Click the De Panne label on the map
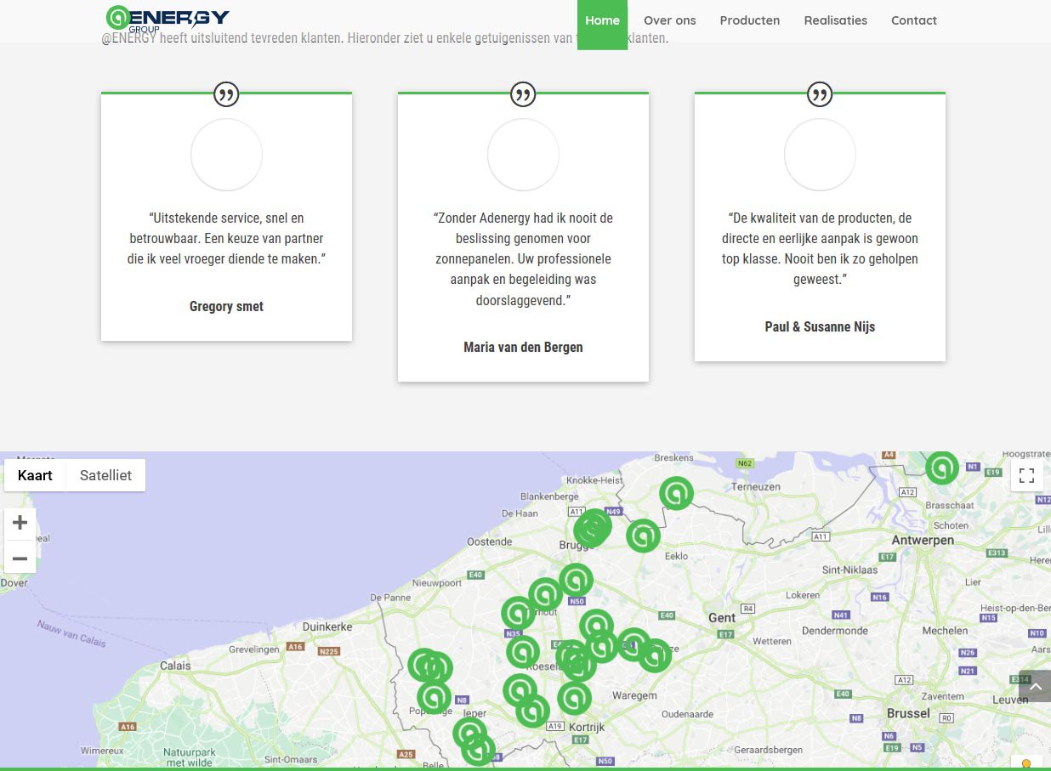Screen dimensions: 1051x771 pyautogui.click(x=391, y=598)
